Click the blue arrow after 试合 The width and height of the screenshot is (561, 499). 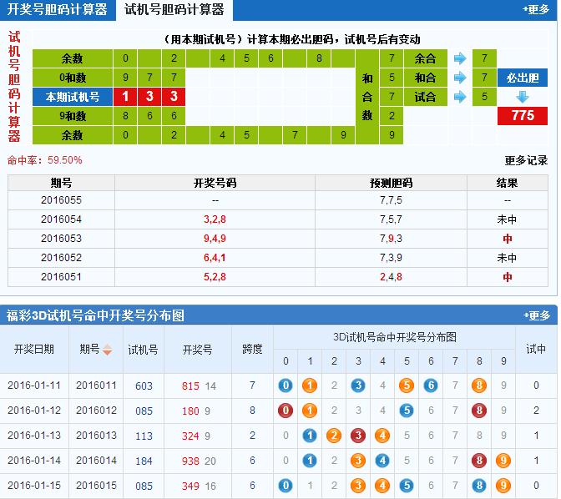[459, 97]
